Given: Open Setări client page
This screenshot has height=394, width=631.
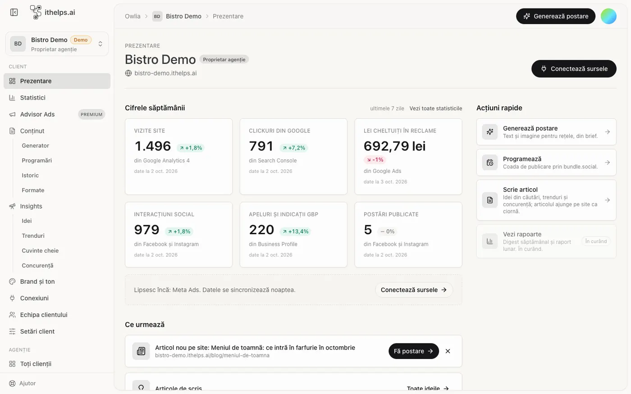Looking at the screenshot, I should [57, 331].
